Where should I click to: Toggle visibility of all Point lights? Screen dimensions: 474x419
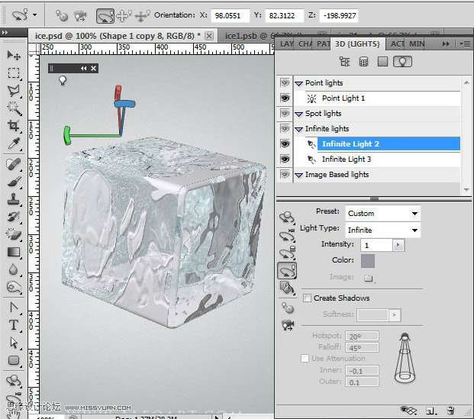coord(285,82)
